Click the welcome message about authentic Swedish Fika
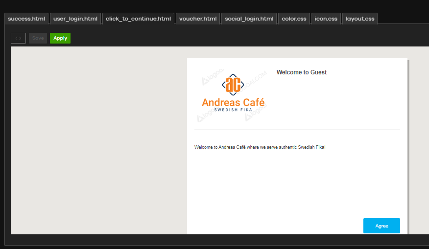Screen dimensions: 429x249 point(260,147)
